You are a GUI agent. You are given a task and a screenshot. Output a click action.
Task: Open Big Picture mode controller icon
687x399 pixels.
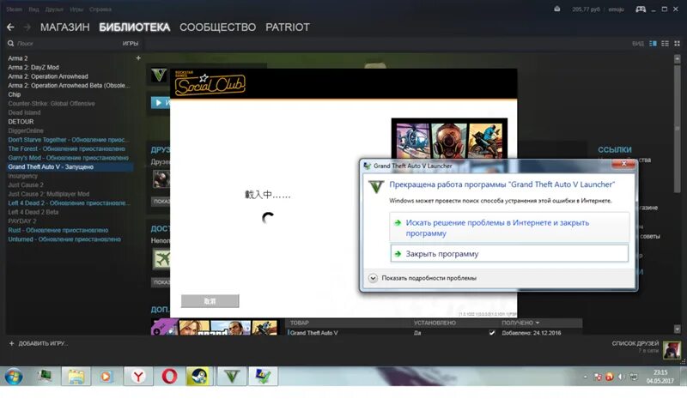tap(641, 9)
